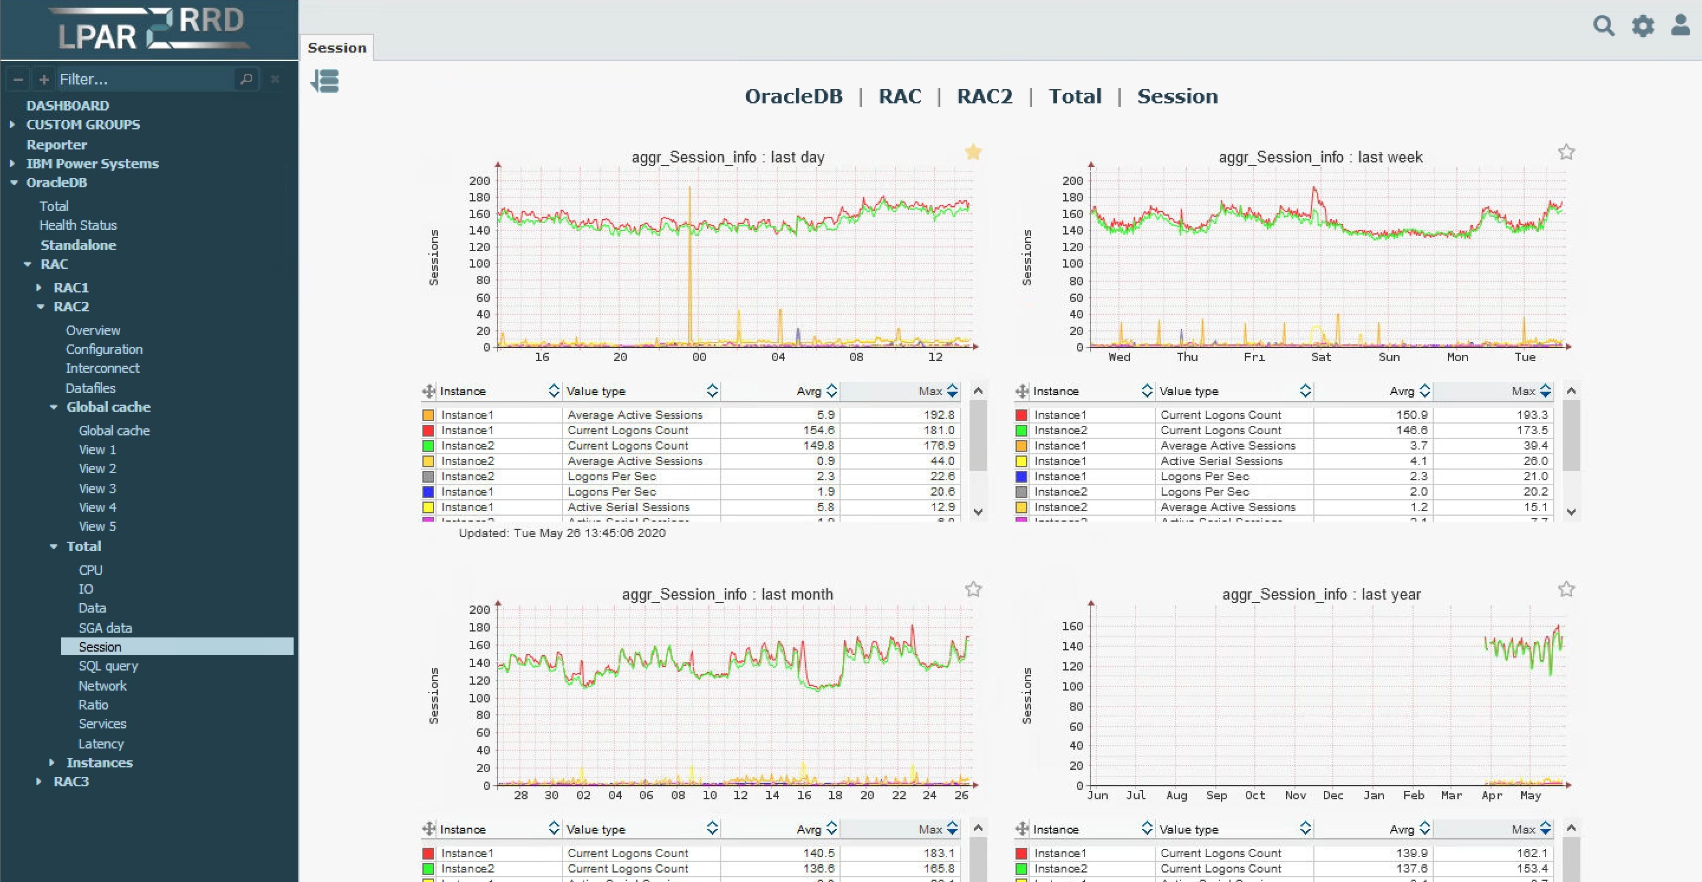Image resolution: width=1702 pixels, height=882 pixels.
Task: Sort last day legend by Avrg
Action: tap(832, 391)
